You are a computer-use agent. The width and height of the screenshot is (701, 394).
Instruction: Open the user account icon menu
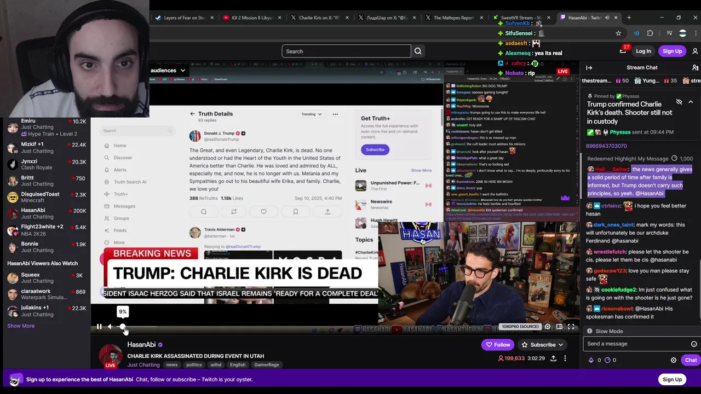click(x=695, y=51)
